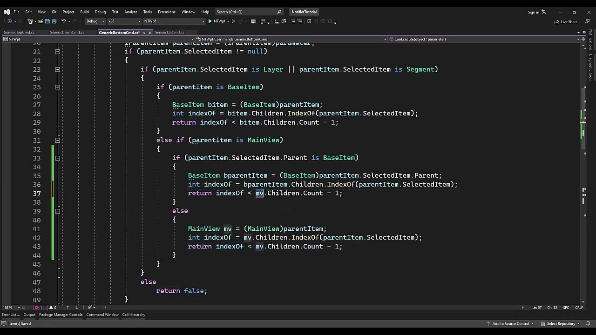Open the Find in Files toolbar icon

pos(253,21)
